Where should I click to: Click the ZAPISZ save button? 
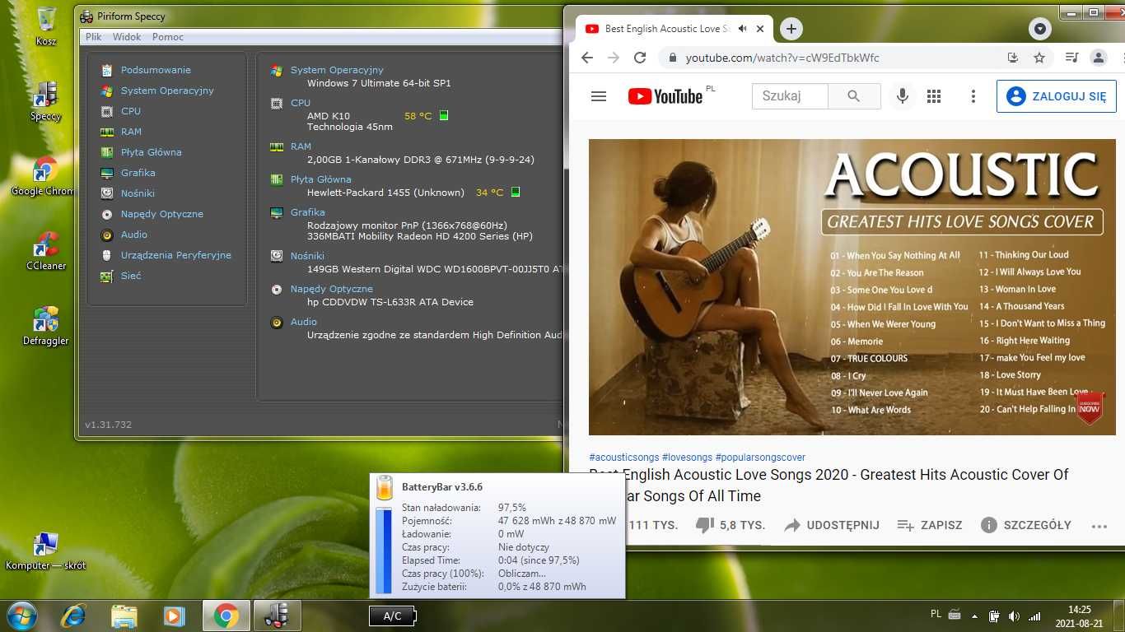[x=930, y=525]
